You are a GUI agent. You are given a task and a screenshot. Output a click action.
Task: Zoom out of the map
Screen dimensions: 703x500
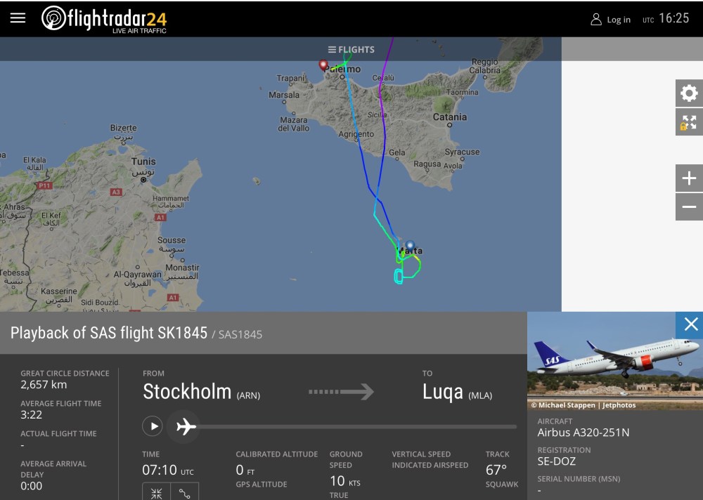click(689, 207)
